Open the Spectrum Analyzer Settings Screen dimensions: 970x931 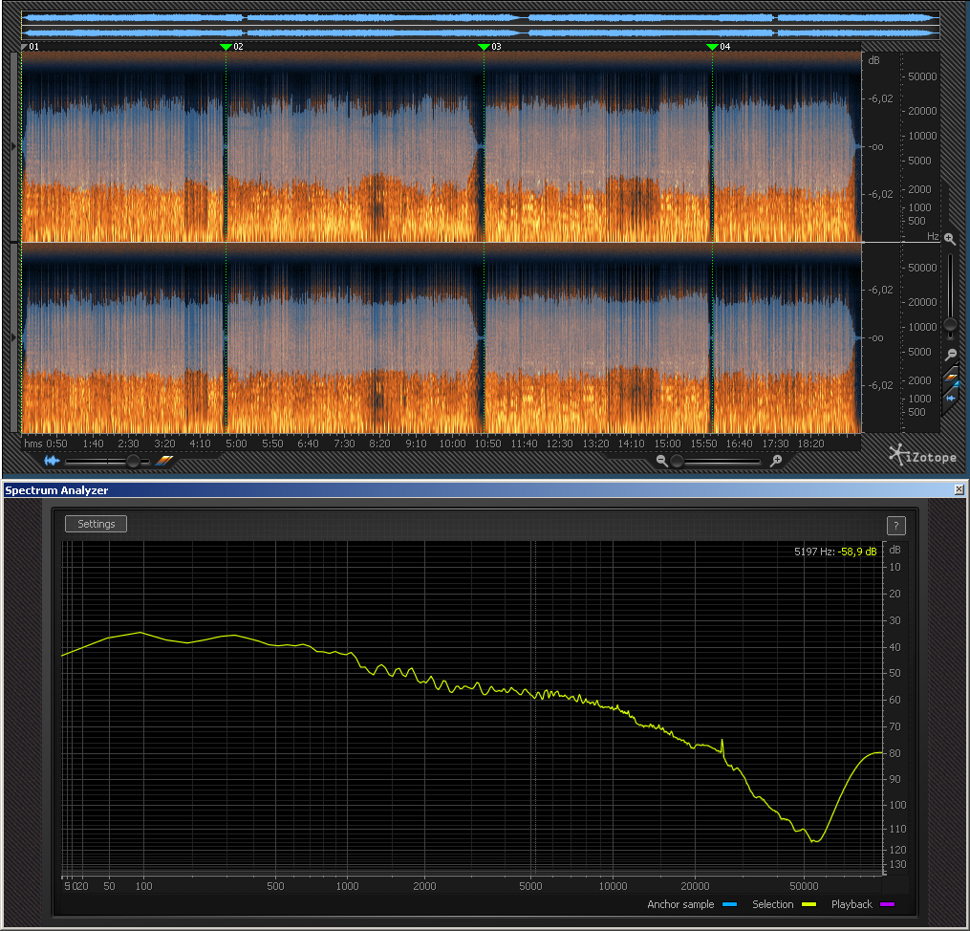(96, 524)
